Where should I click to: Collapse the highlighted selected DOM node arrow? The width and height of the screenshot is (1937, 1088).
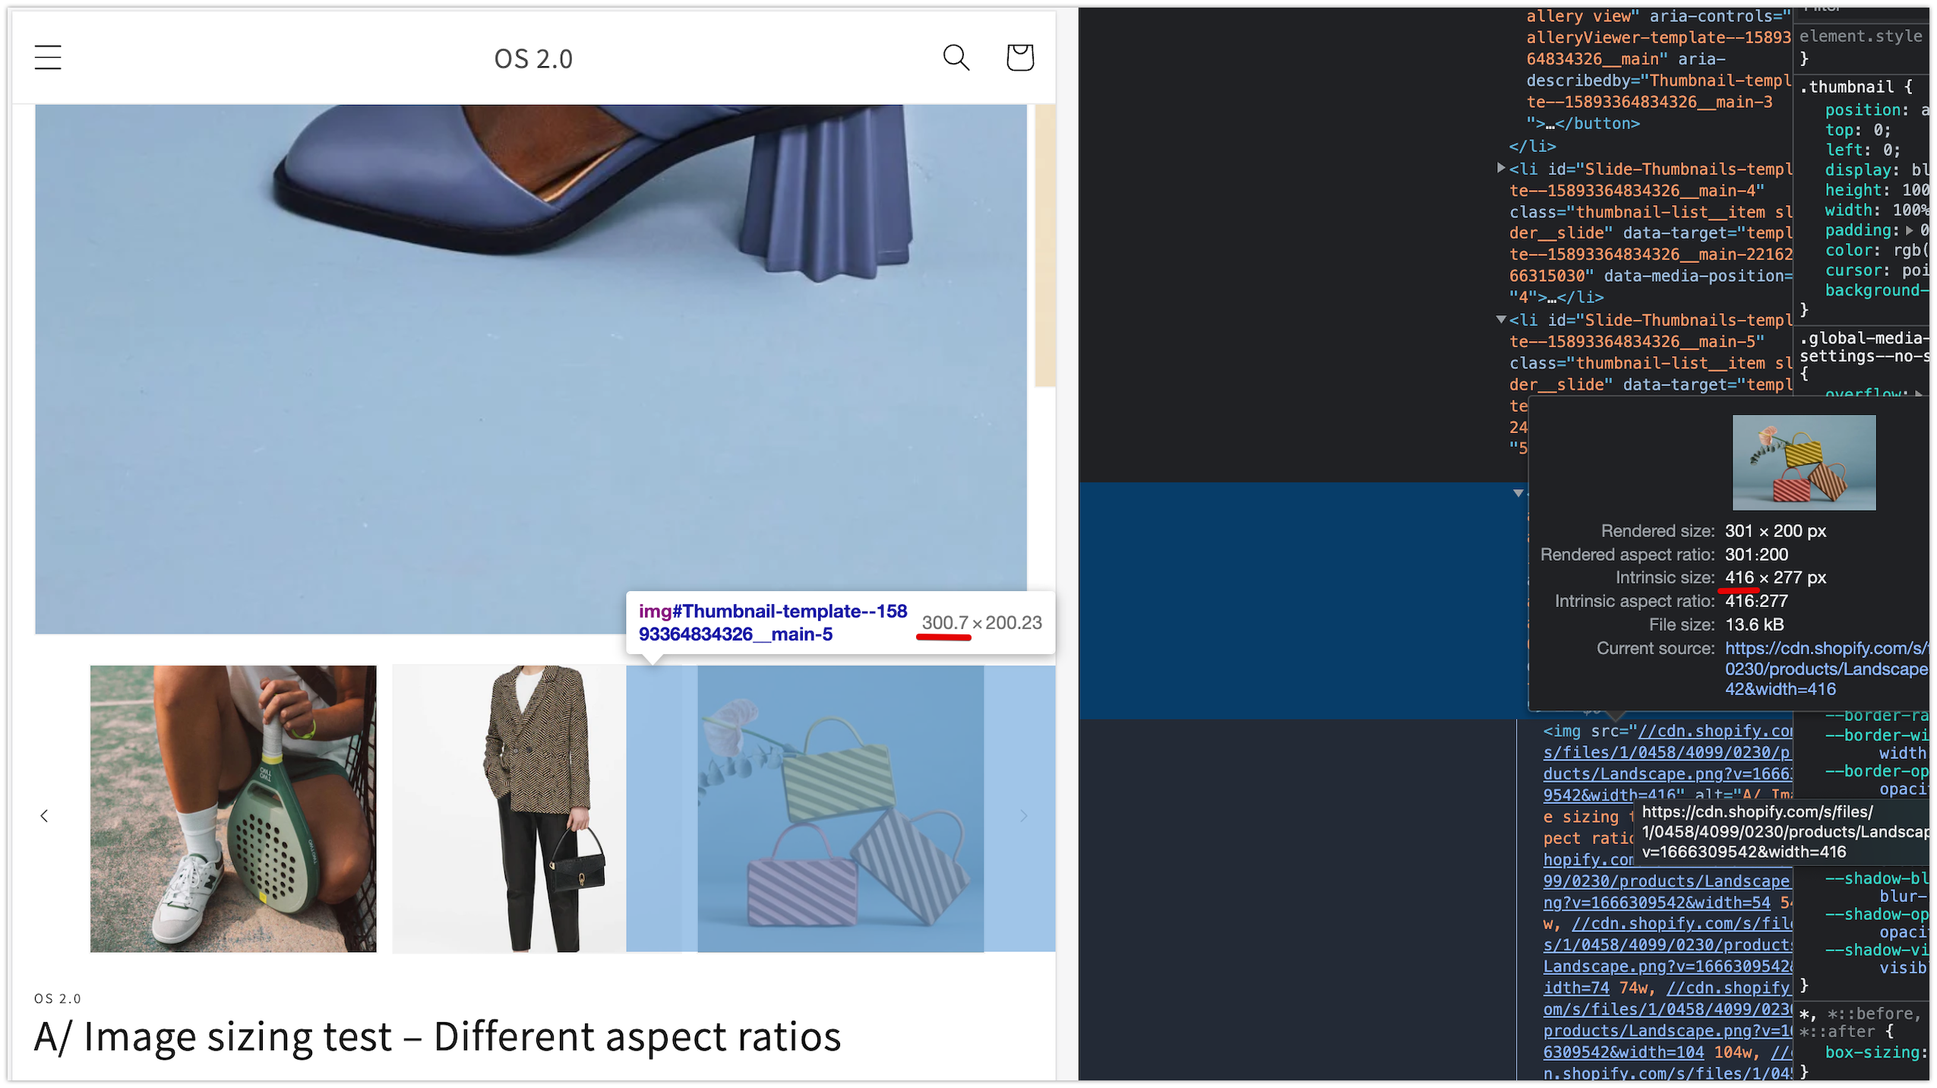click(x=1518, y=493)
